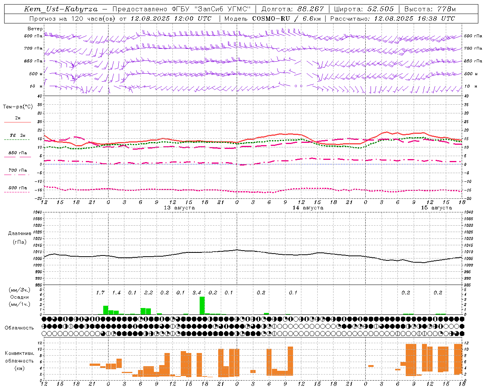Click the station name Kem_Ust-Kabyrza in the header
This screenshot has height=387, width=484.
61,9
